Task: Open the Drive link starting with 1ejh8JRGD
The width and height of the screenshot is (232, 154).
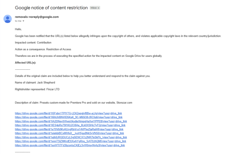Action: click(71, 137)
